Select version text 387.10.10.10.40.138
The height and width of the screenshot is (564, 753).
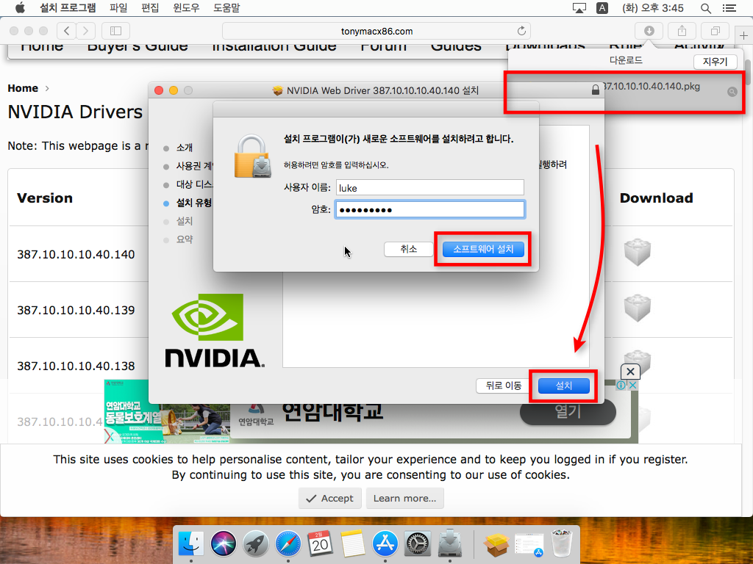[76, 366]
